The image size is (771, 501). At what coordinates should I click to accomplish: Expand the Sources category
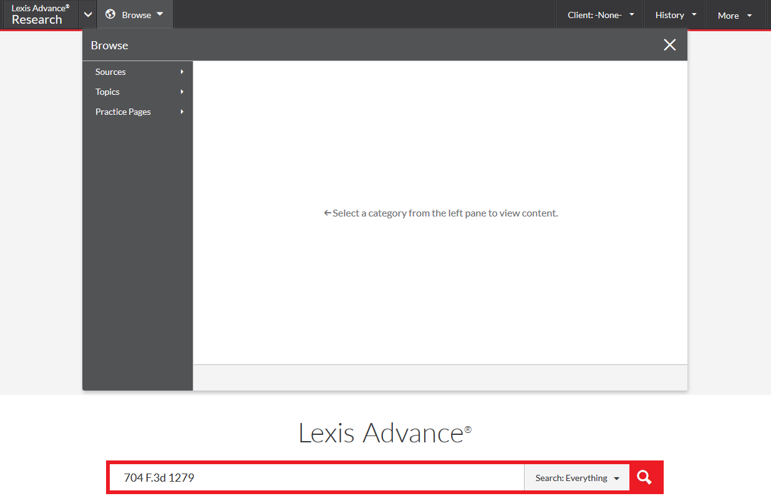tap(138, 72)
